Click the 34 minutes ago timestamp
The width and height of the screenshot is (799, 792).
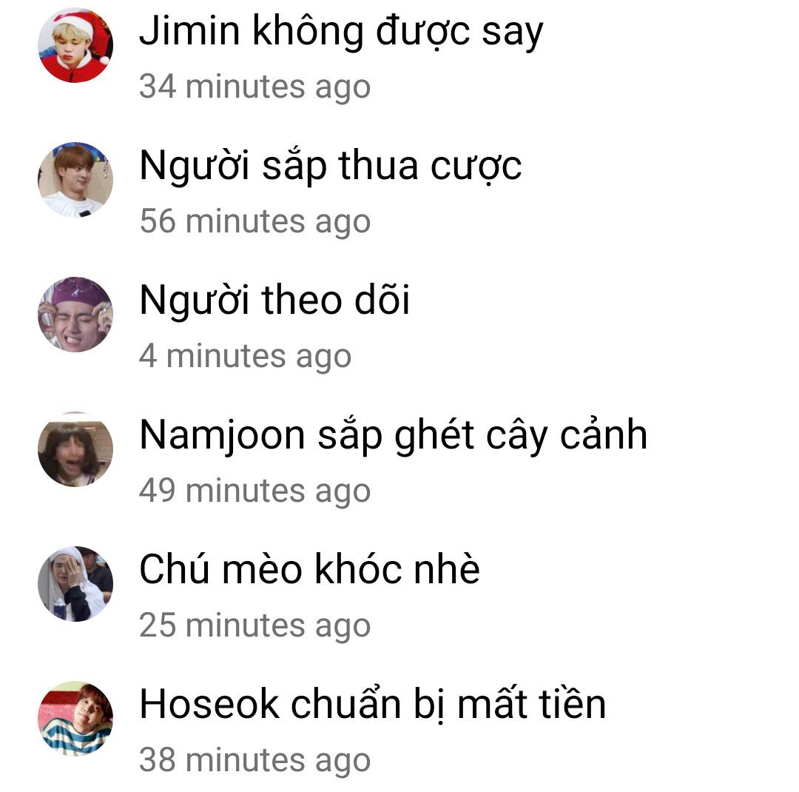[254, 88]
